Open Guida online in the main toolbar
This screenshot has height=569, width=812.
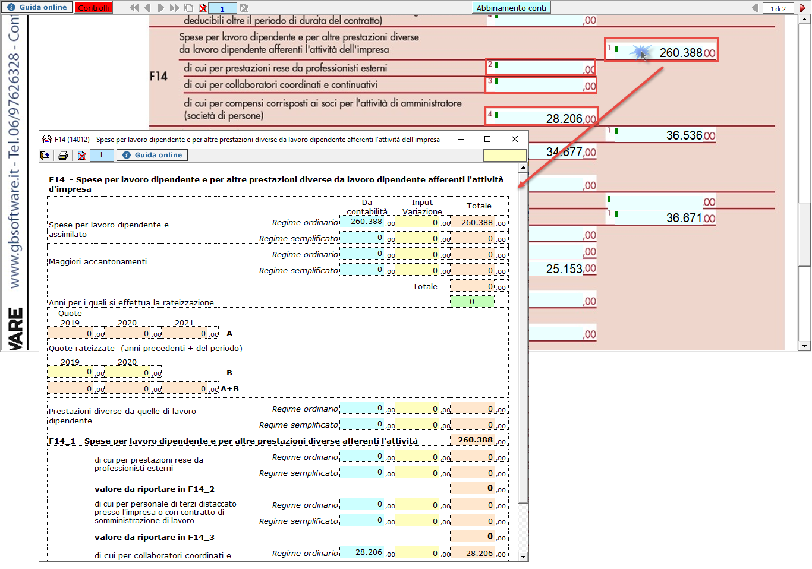click(37, 7)
